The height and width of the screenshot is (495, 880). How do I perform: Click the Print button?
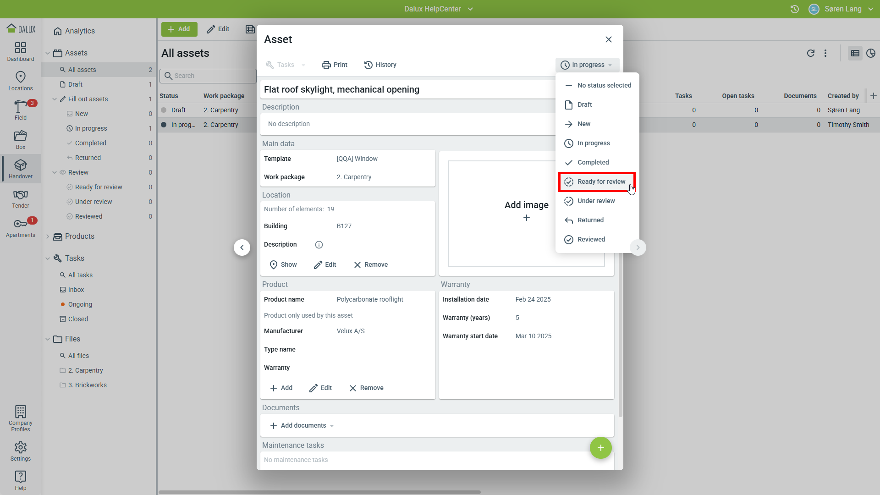pos(335,65)
